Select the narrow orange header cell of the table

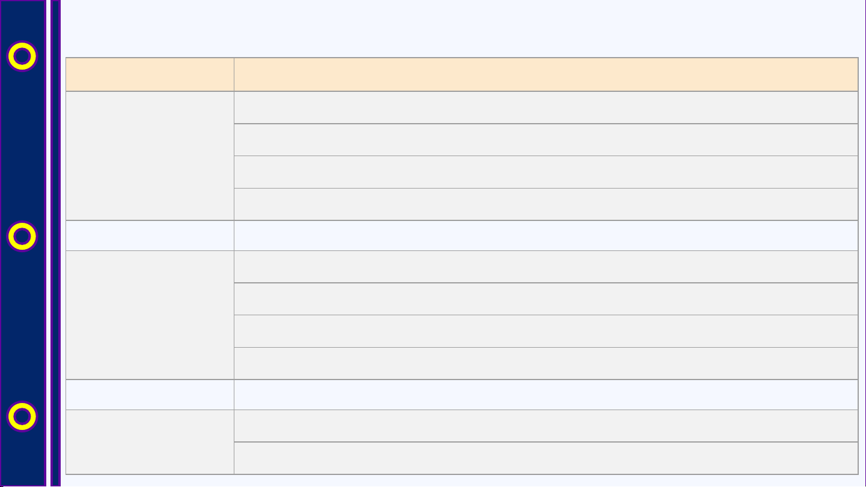(x=150, y=74)
